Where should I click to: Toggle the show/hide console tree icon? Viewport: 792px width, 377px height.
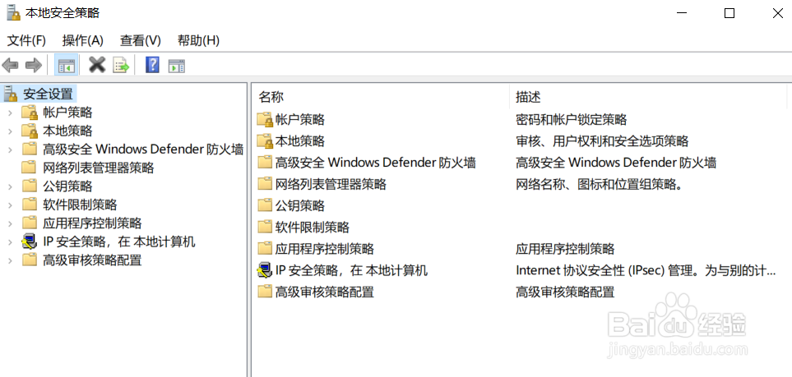click(66, 65)
